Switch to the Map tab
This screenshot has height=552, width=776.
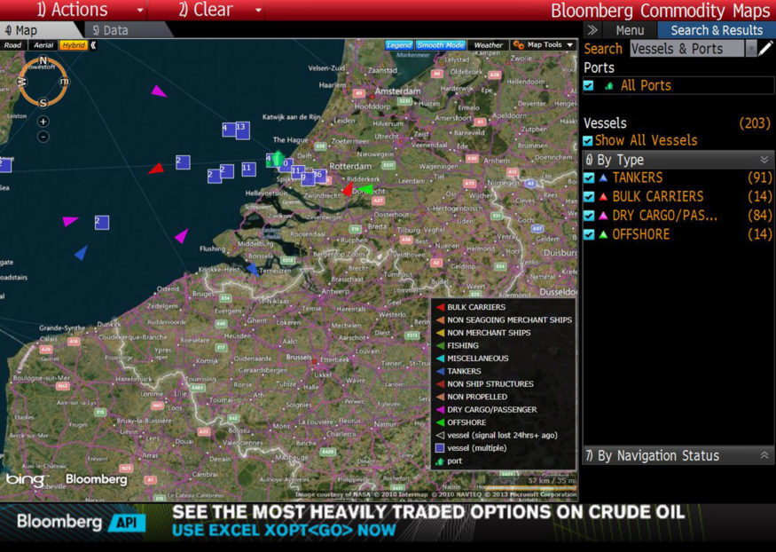(22, 31)
